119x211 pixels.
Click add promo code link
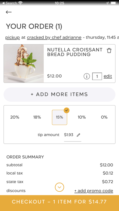pos(94,191)
